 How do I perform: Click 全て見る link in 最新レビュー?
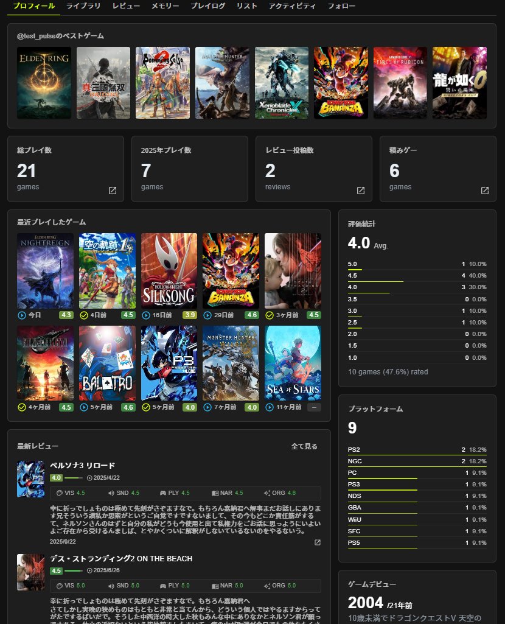pos(304,446)
